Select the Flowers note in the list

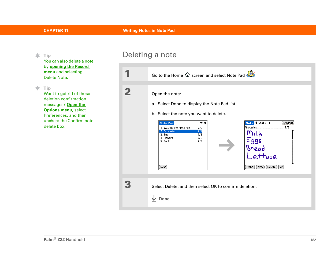tap(181, 138)
